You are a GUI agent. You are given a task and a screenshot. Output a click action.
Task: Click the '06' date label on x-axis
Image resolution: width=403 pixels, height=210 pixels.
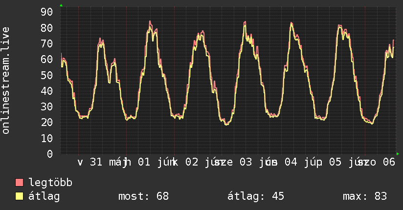click(389, 162)
